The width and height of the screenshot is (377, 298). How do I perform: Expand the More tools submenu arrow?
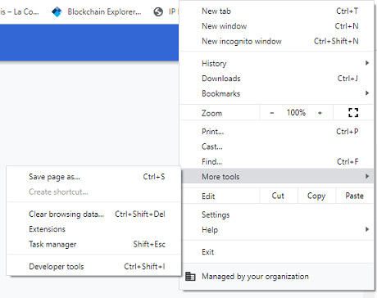(x=367, y=176)
